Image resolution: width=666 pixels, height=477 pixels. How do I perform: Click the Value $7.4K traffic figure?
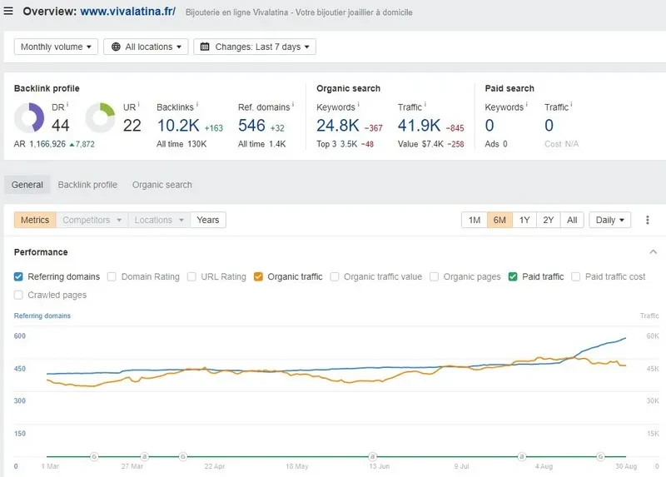(432, 144)
